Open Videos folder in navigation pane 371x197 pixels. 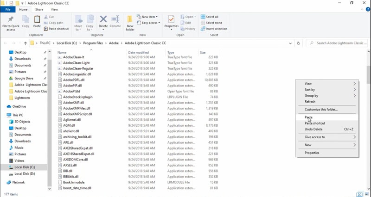[19, 160]
